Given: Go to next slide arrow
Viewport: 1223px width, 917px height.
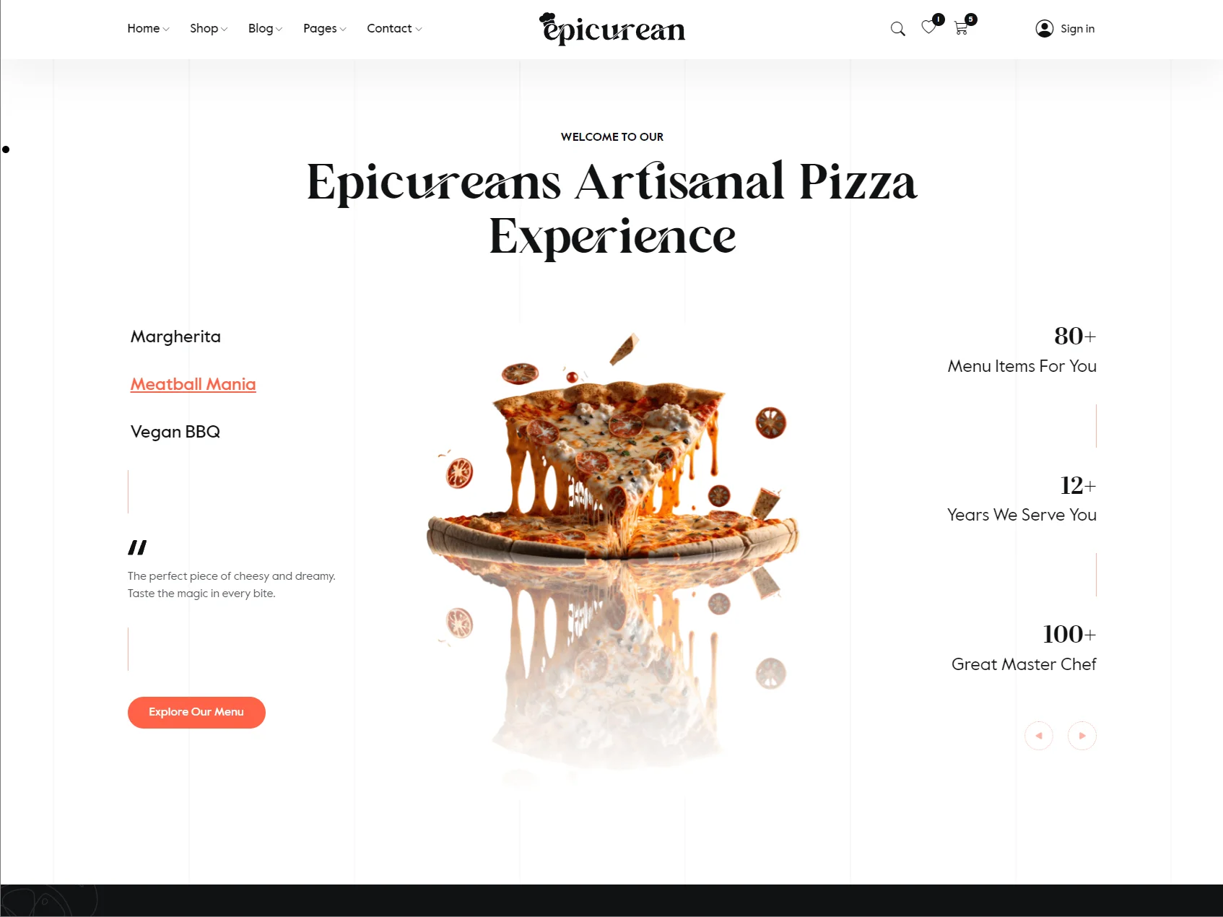Looking at the screenshot, I should pos(1082,736).
